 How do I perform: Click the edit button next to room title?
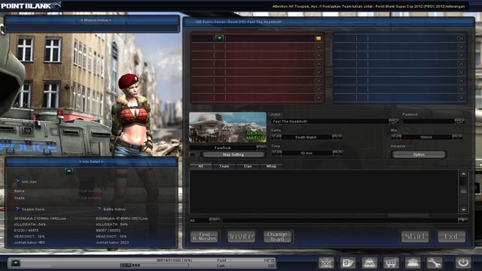pyautogui.click(x=393, y=121)
